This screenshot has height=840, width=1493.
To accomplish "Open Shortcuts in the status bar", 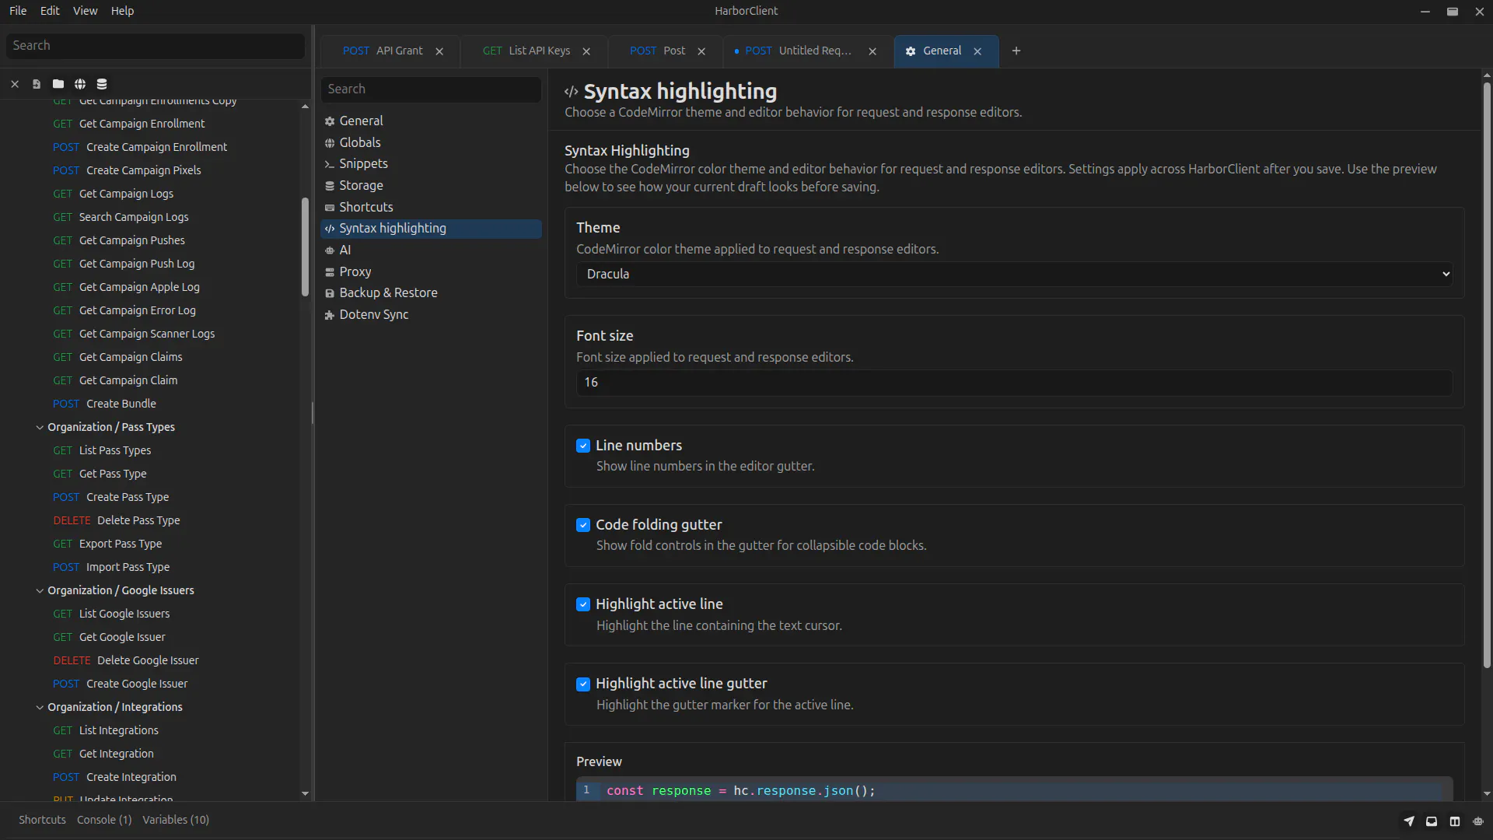I will [x=42, y=820].
